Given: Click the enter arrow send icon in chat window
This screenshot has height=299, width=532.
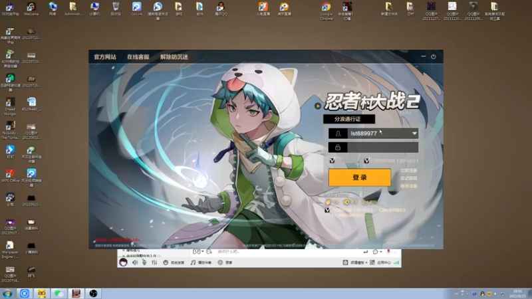Looking at the screenshot, I should tap(365, 252).
